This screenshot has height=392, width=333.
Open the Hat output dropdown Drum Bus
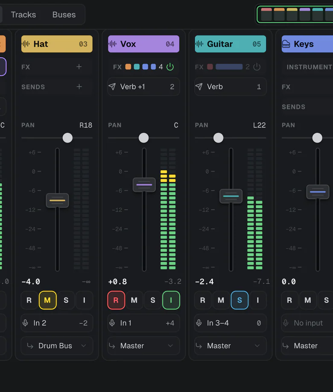coord(57,346)
